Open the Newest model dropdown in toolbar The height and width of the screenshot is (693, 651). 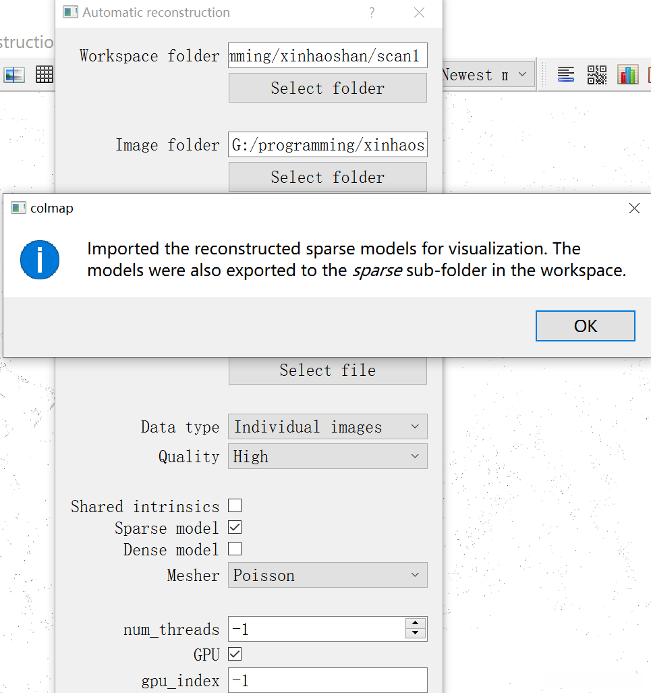tap(484, 75)
